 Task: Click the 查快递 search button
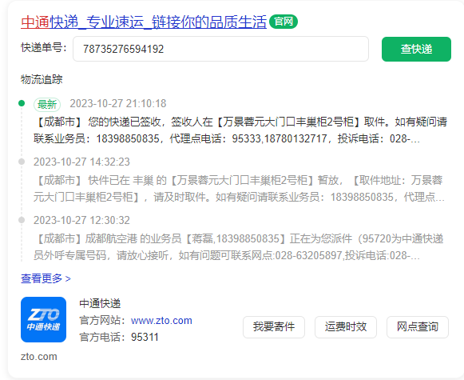tap(416, 49)
